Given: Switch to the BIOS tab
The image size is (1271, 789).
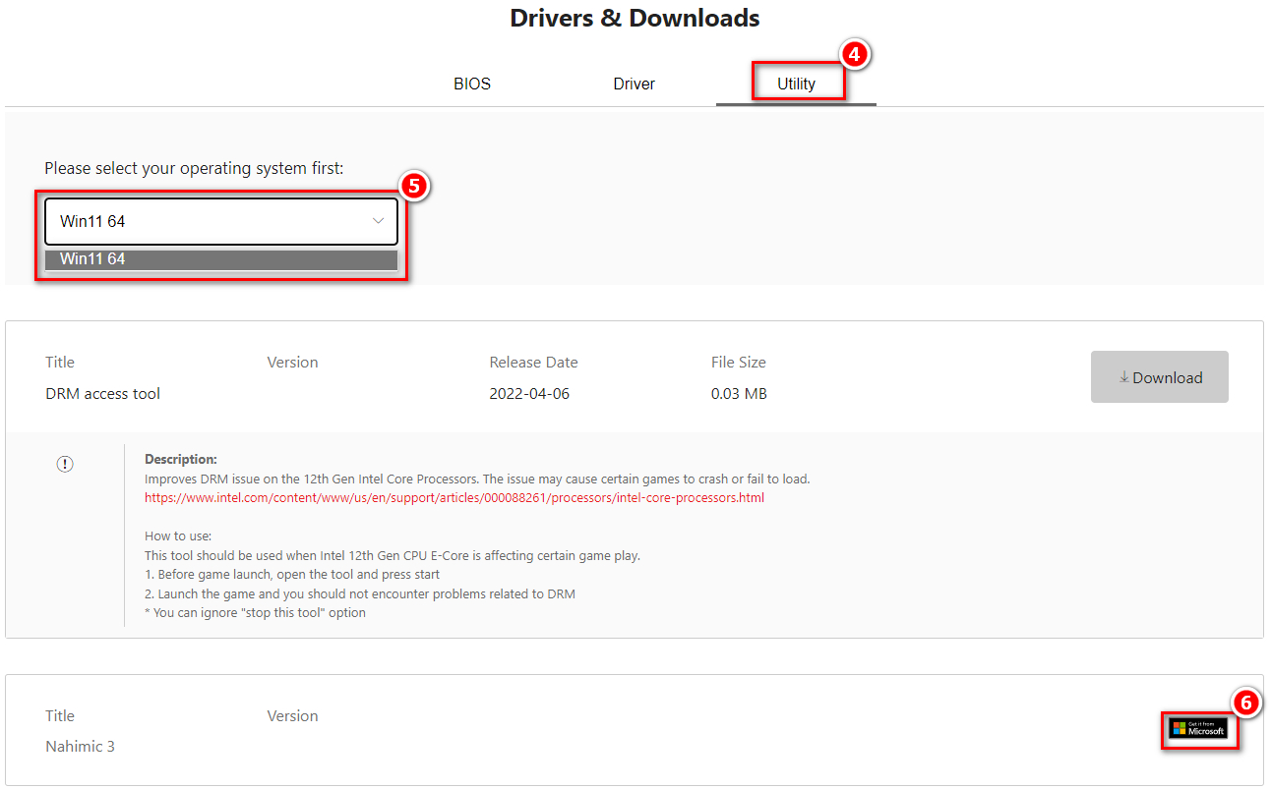Looking at the screenshot, I should click(471, 84).
